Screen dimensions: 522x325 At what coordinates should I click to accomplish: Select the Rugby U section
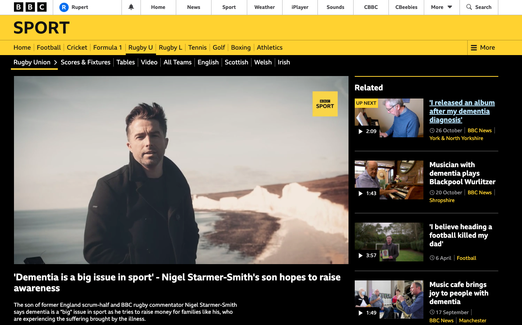[140, 48]
